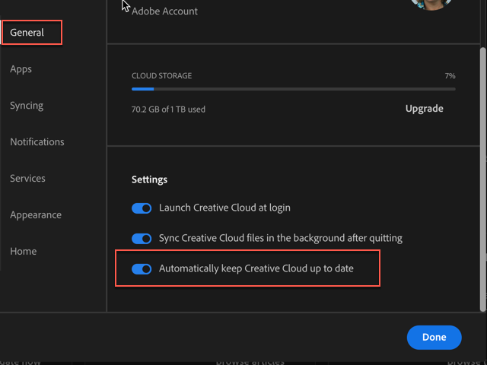Viewport: 487px width, 365px height.
Task: Toggle Launch Creative Cloud at login
Action: click(x=142, y=208)
